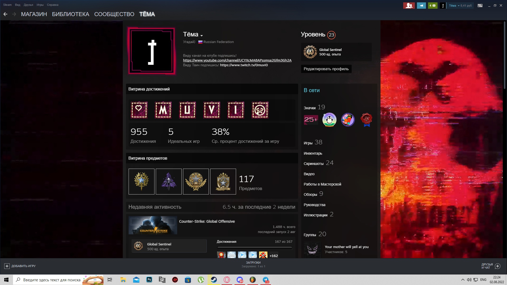
Task: Open Работы в Мастерской link
Action: point(322,184)
